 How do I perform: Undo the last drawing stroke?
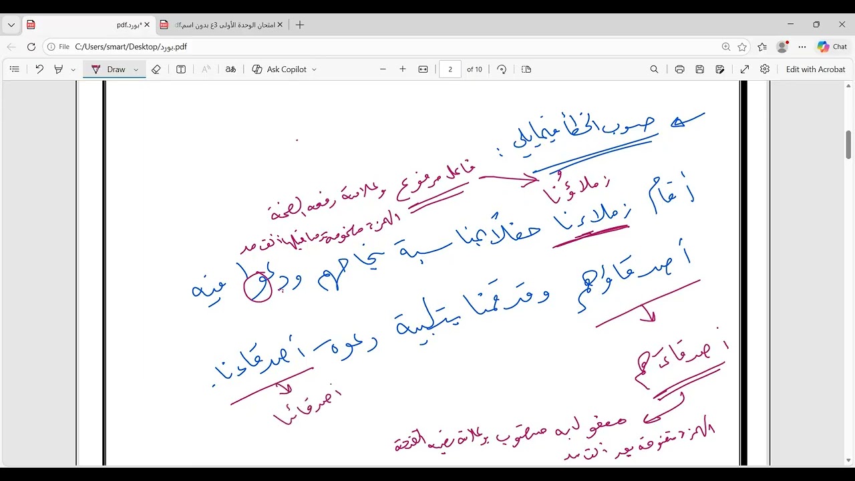point(39,69)
